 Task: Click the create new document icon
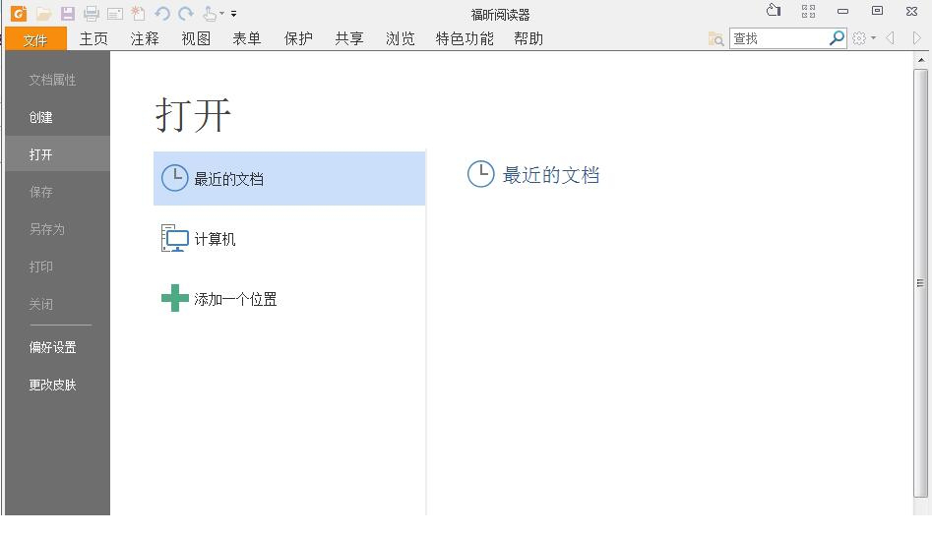point(138,13)
